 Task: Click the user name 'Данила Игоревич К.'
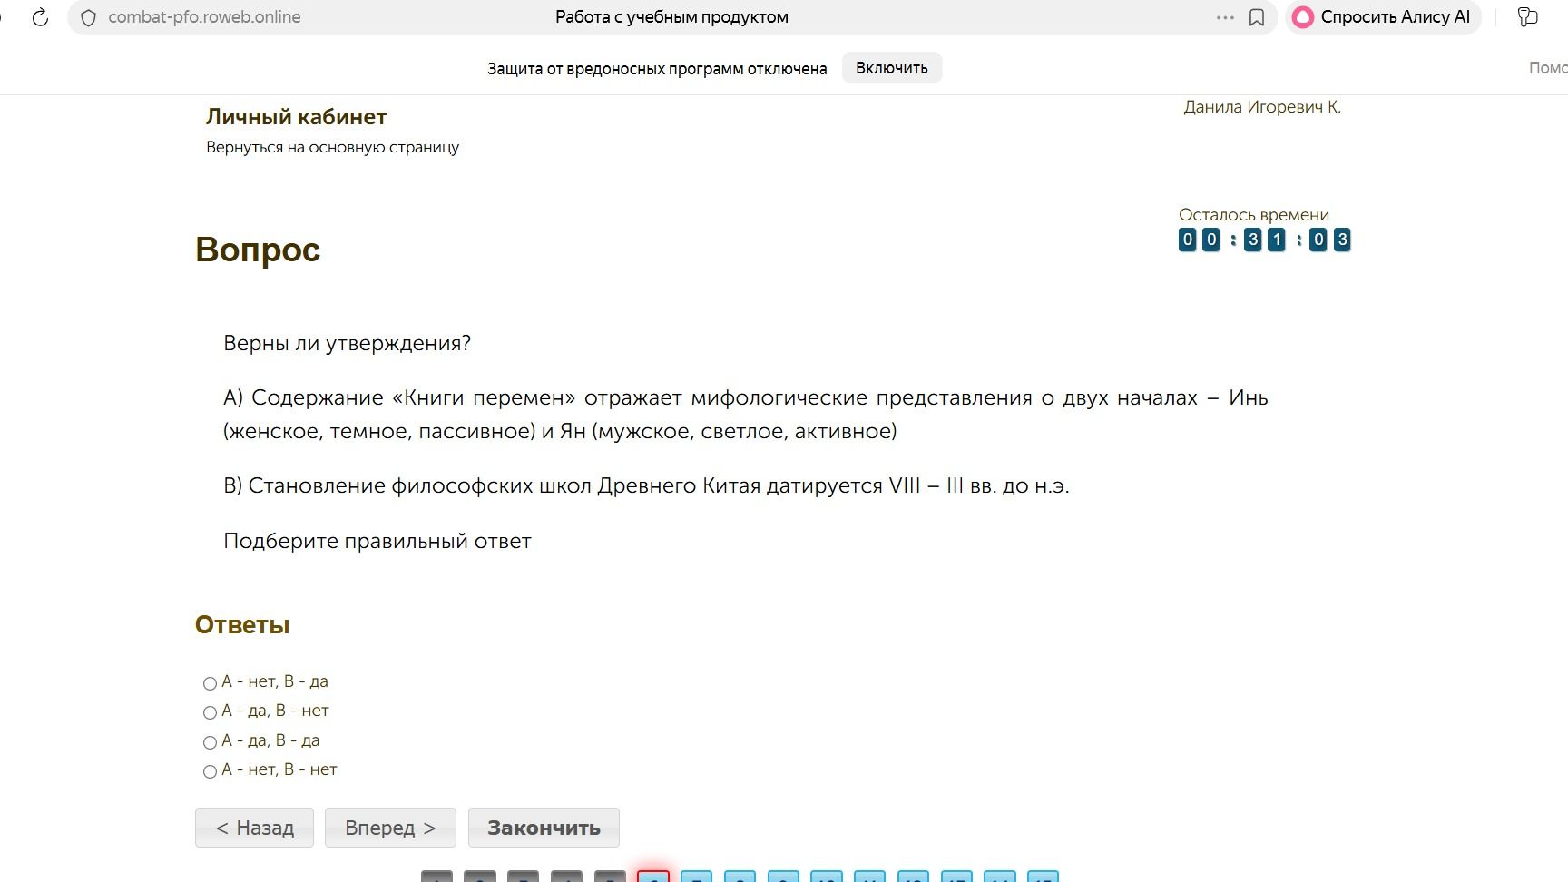point(1262,107)
